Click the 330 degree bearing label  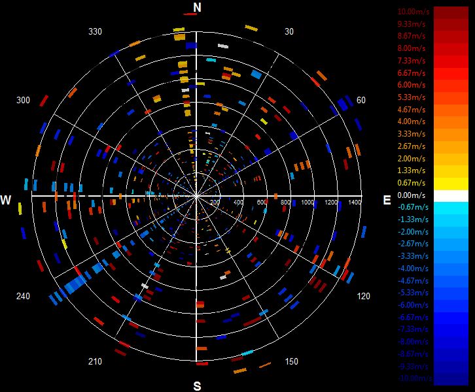click(95, 31)
